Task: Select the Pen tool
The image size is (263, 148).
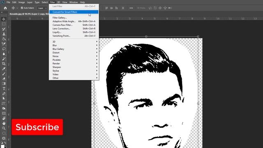Action: (x=4, y=93)
